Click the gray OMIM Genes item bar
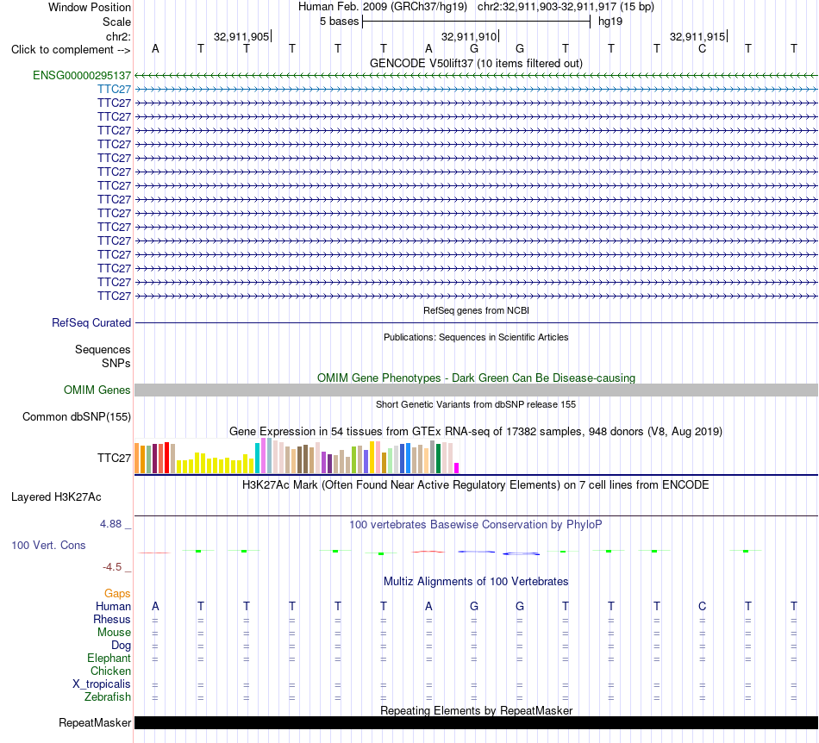This screenshot has height=743, width=819. [x=476, y=390]
